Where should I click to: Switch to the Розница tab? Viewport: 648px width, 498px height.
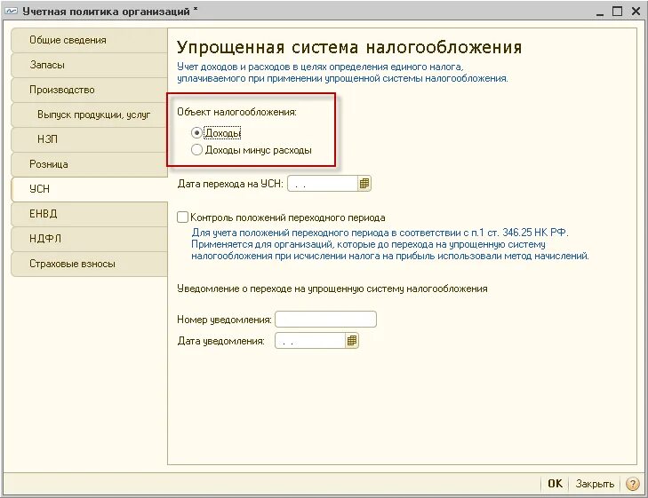click(89, 164)
